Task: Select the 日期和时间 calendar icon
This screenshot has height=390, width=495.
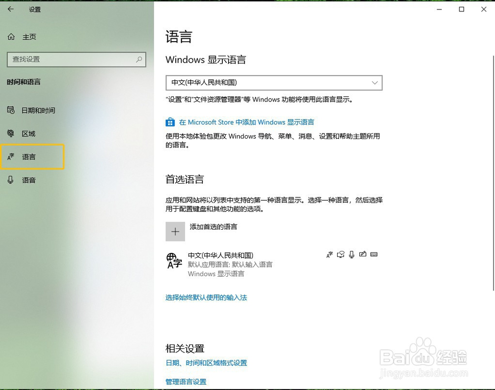Action: 11,110
